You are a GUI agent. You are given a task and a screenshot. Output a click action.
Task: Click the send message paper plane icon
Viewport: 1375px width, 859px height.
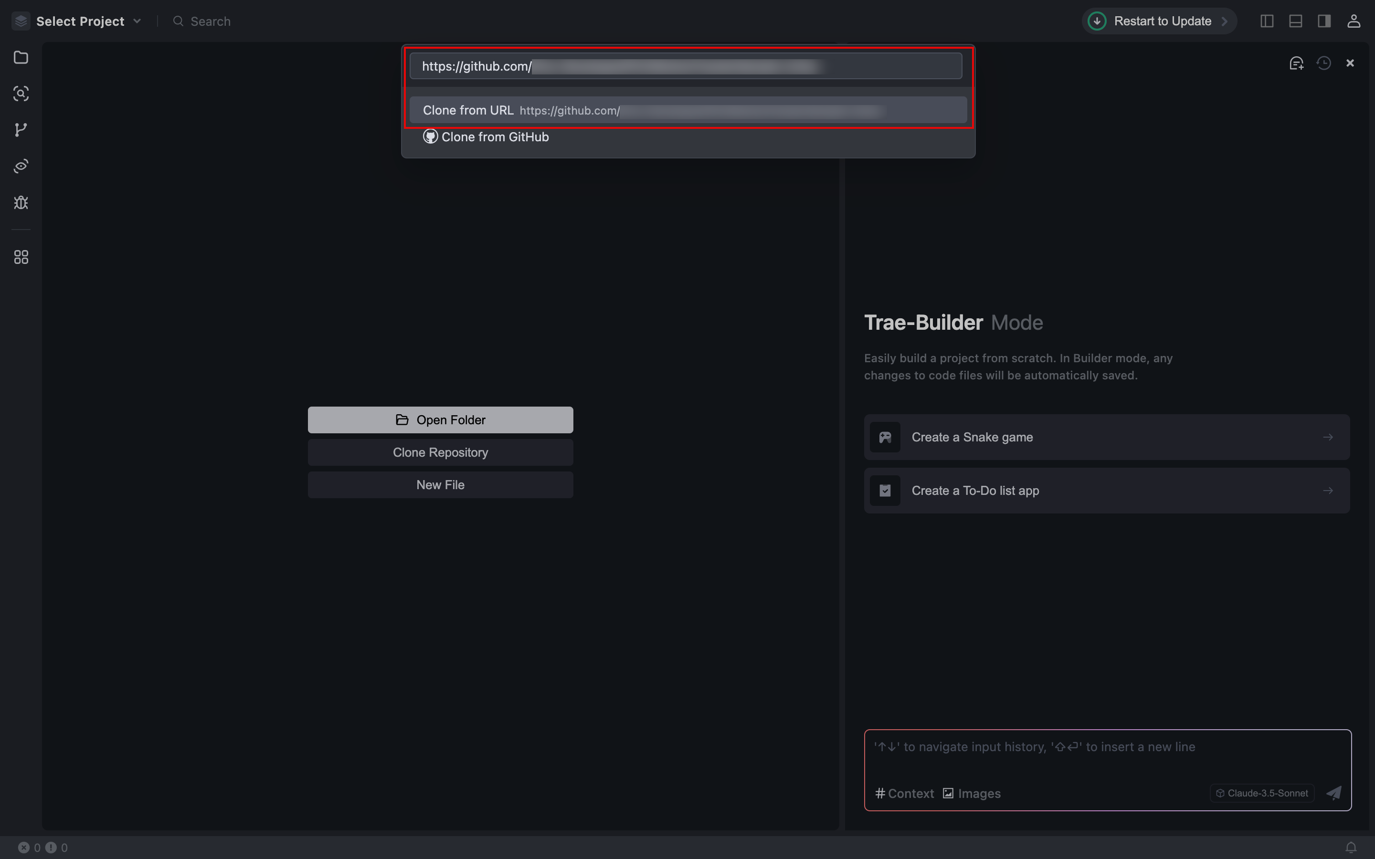pos(1333,793)
